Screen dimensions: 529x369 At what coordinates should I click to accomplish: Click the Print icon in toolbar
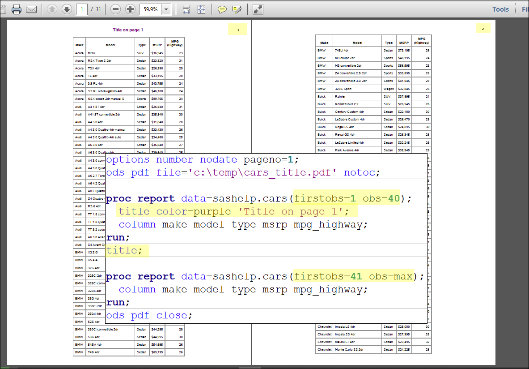(x=17, y=9)
